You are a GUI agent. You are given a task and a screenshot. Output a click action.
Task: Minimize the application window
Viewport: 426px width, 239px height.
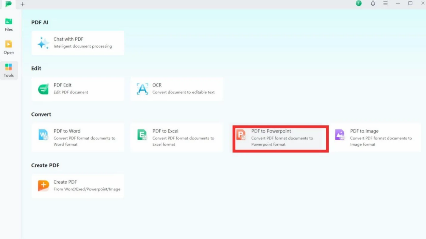pyautogui.click(x=398, y=3)
